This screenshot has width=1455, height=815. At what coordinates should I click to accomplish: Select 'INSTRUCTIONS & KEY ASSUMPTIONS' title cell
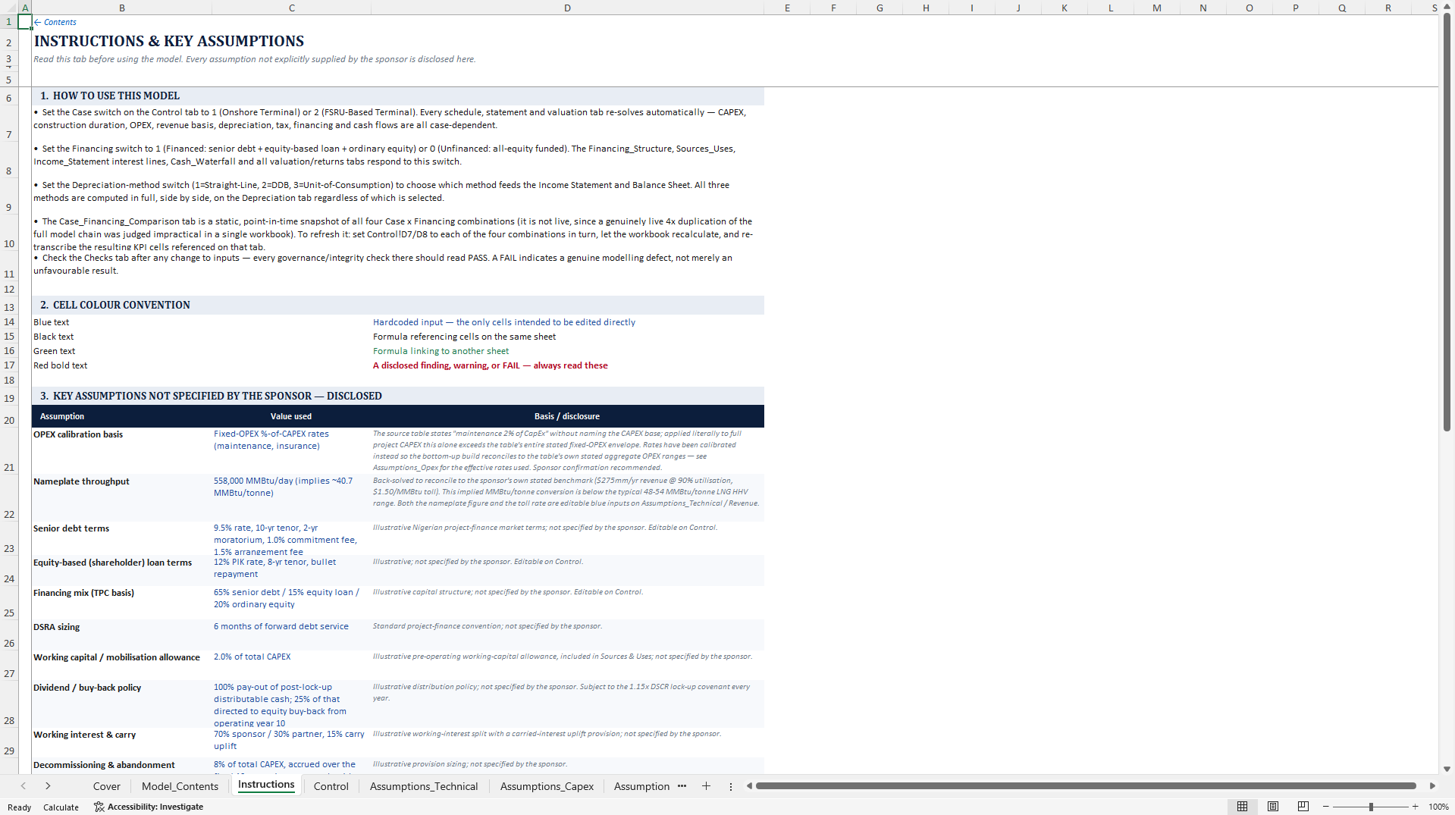(x=169, y=41)
